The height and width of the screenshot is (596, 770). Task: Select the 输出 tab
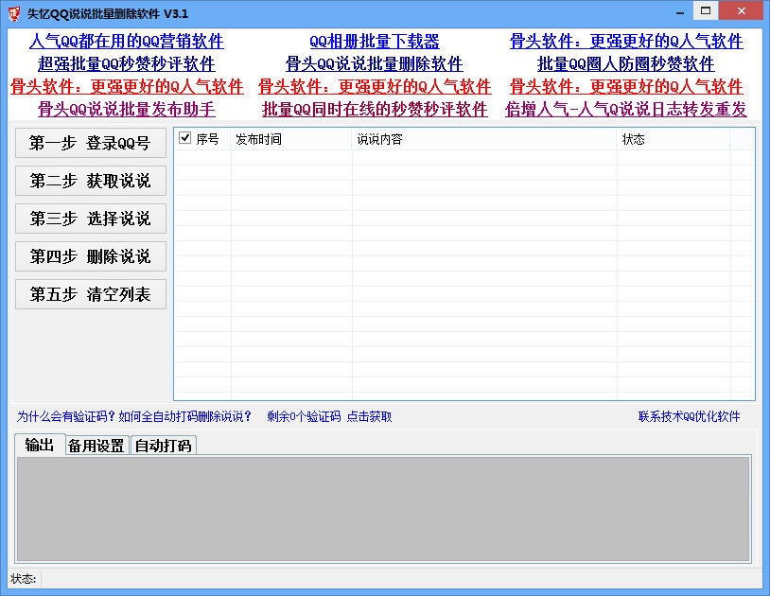tap(40, 445)
